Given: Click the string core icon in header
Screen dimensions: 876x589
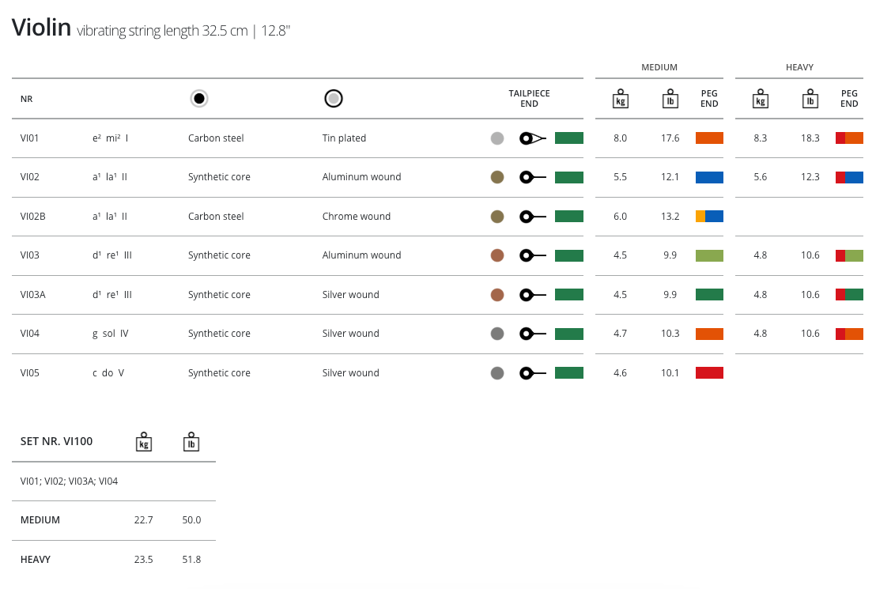Looking at the screenshot, I should (199, 99).
